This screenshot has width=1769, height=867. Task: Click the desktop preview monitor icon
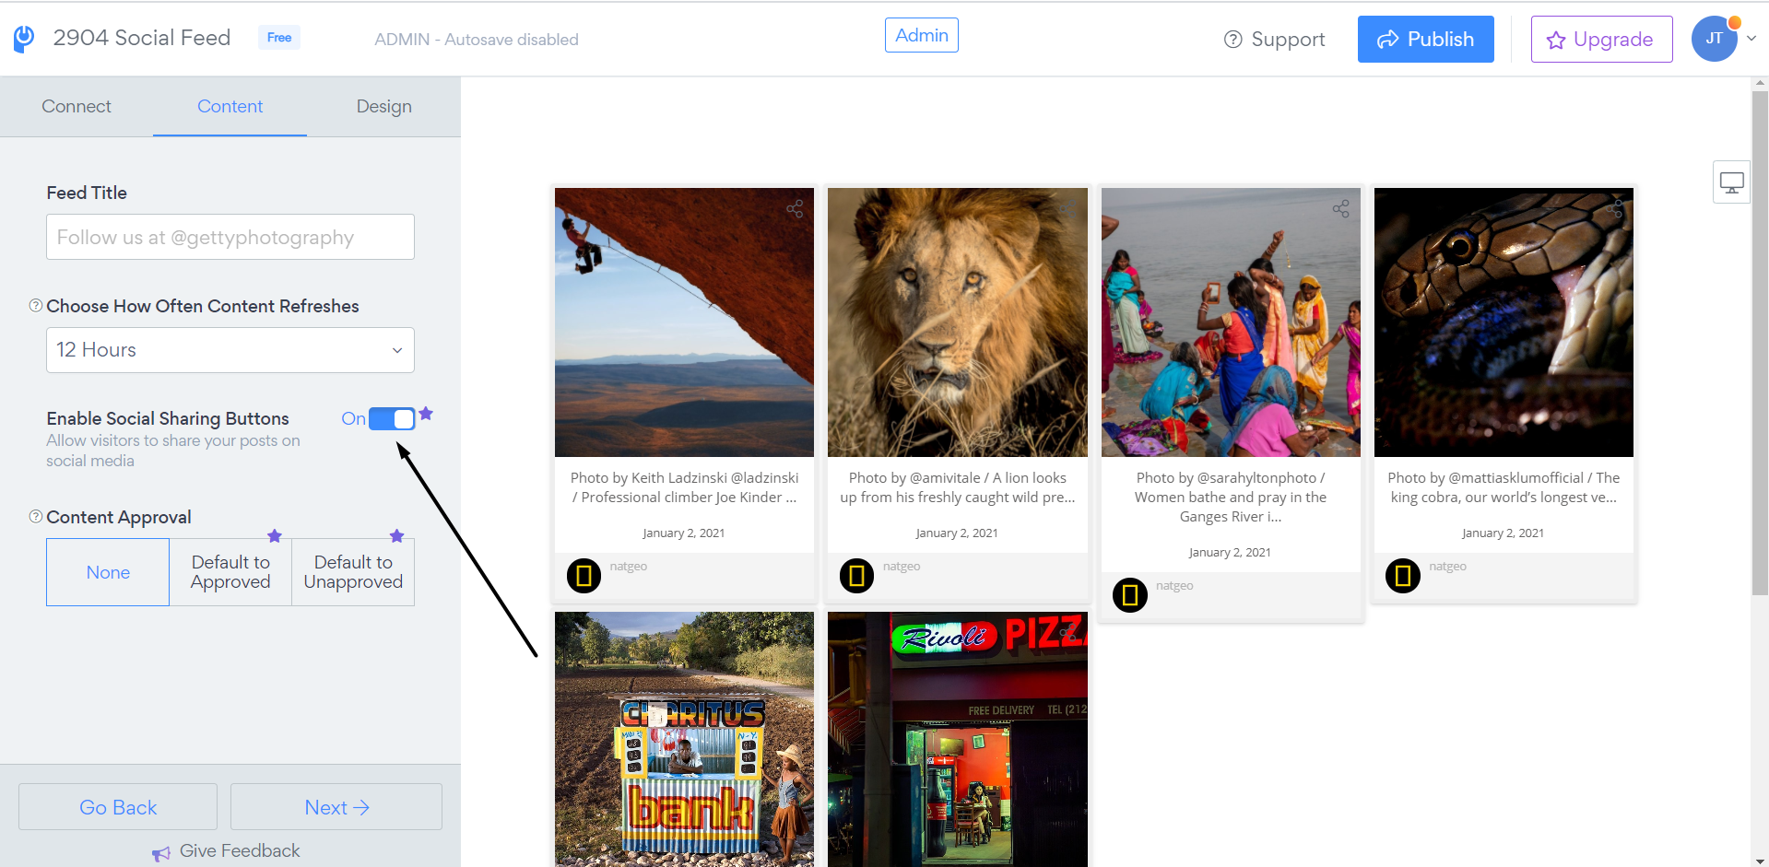[1731, 182]
